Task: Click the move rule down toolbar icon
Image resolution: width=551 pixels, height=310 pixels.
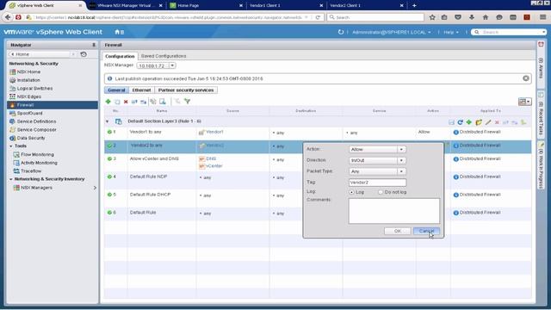Action: pyautogui.click(x=144, y=102)
